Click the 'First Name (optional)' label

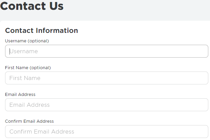click(28, 68)
